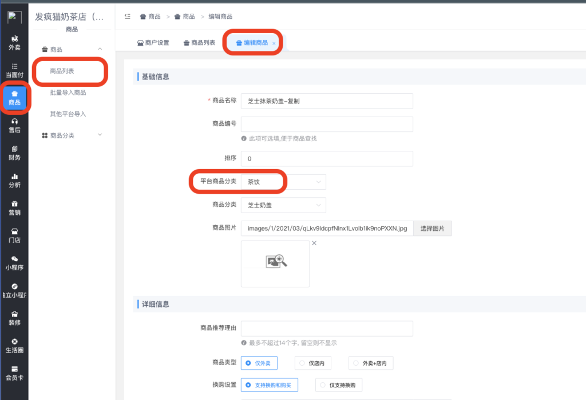The image size is (586, 400).
Task: Select 当面付 from the left sidebar
Action: [x=14, y=69]
